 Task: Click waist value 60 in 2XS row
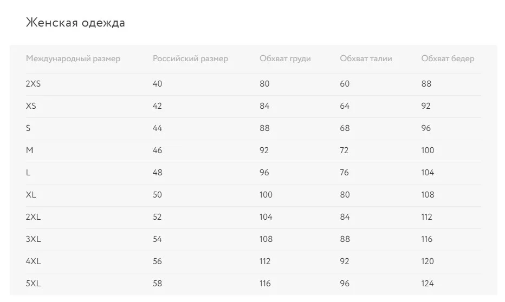click(x=345, y=84)
